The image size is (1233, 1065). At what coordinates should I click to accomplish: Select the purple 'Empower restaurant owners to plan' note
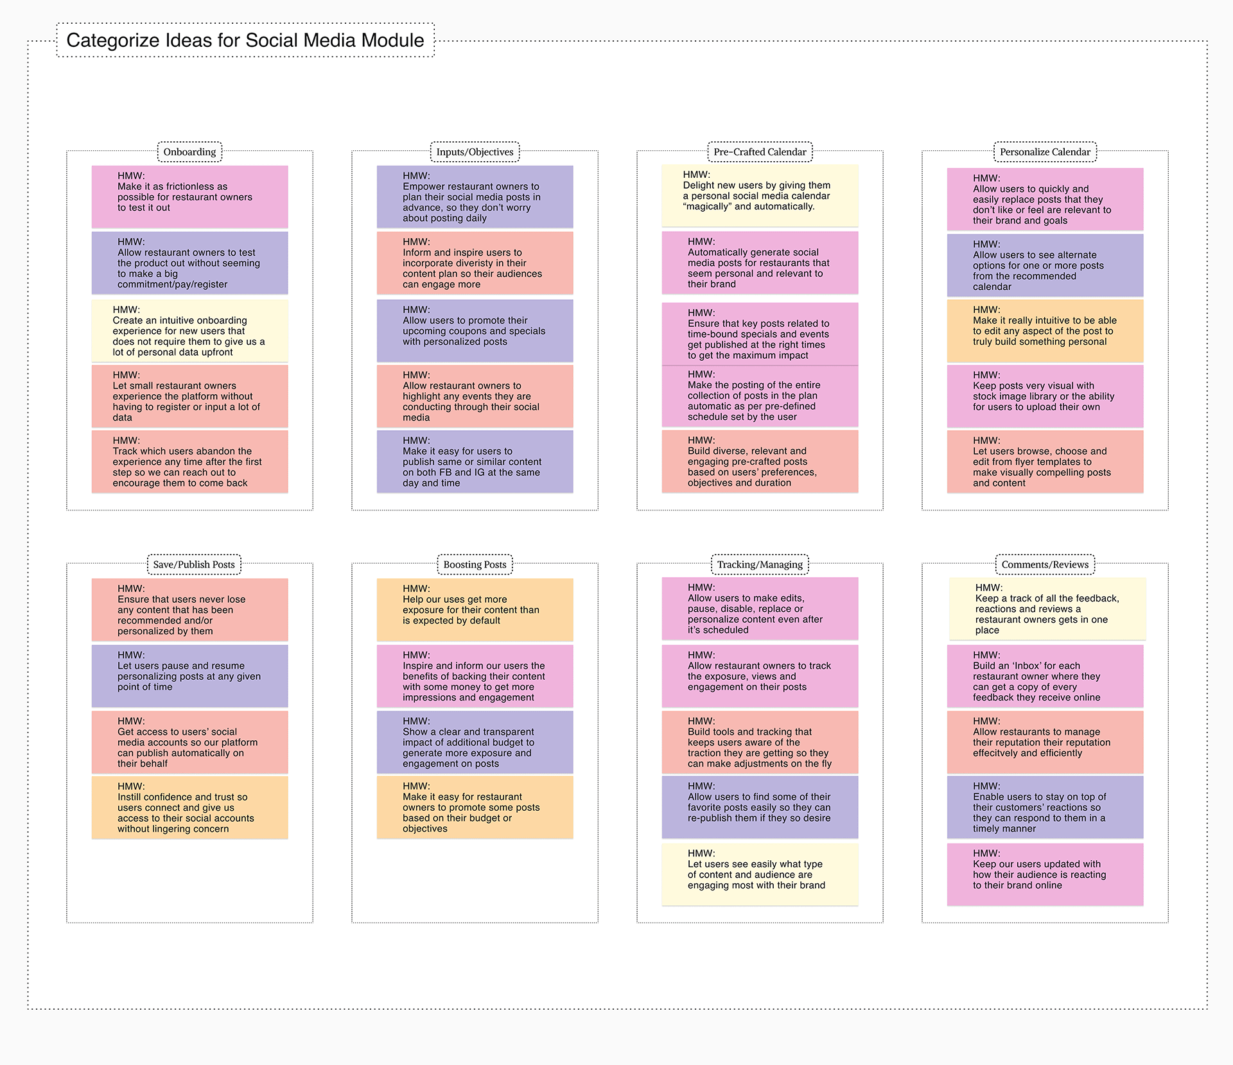click(x=475, y=196)
